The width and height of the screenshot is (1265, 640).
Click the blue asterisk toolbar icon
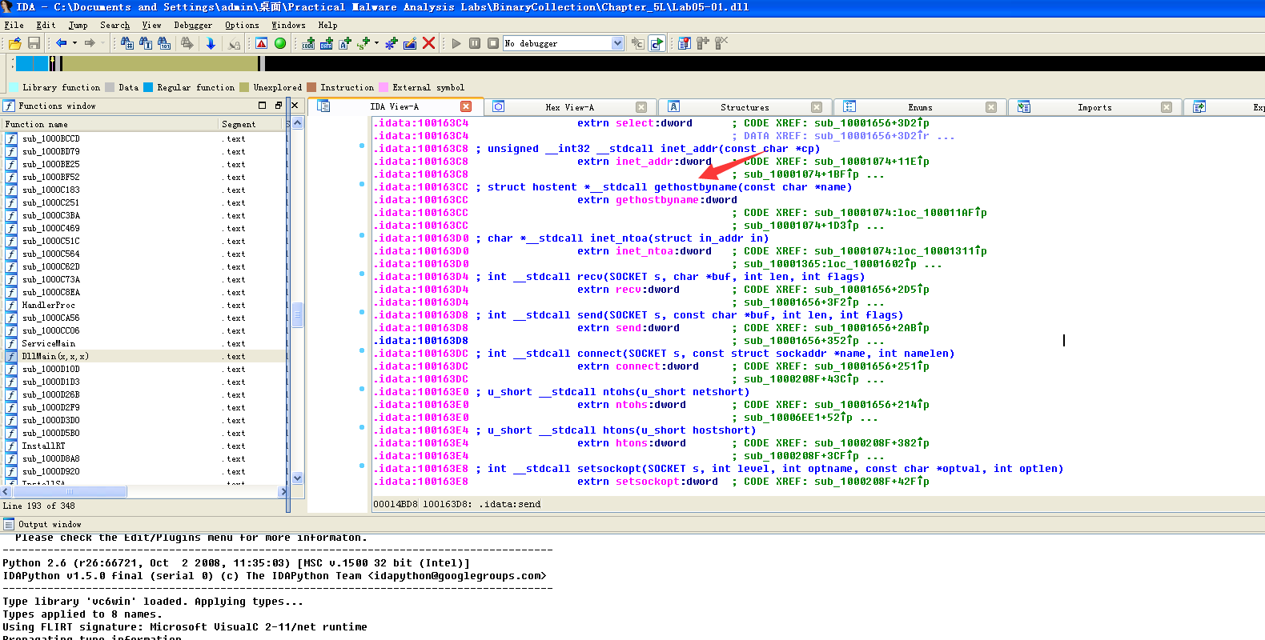[x=391, y=43]
